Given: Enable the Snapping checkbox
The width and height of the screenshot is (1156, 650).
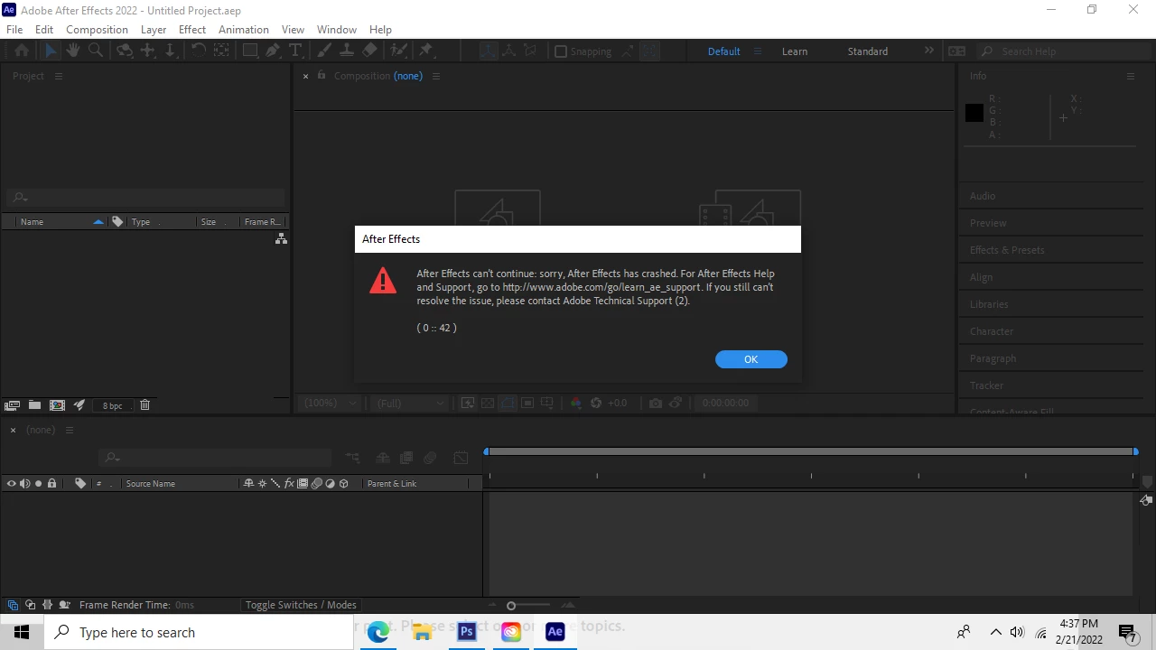Looking at the screenshot, I should [x=561, y=51].
